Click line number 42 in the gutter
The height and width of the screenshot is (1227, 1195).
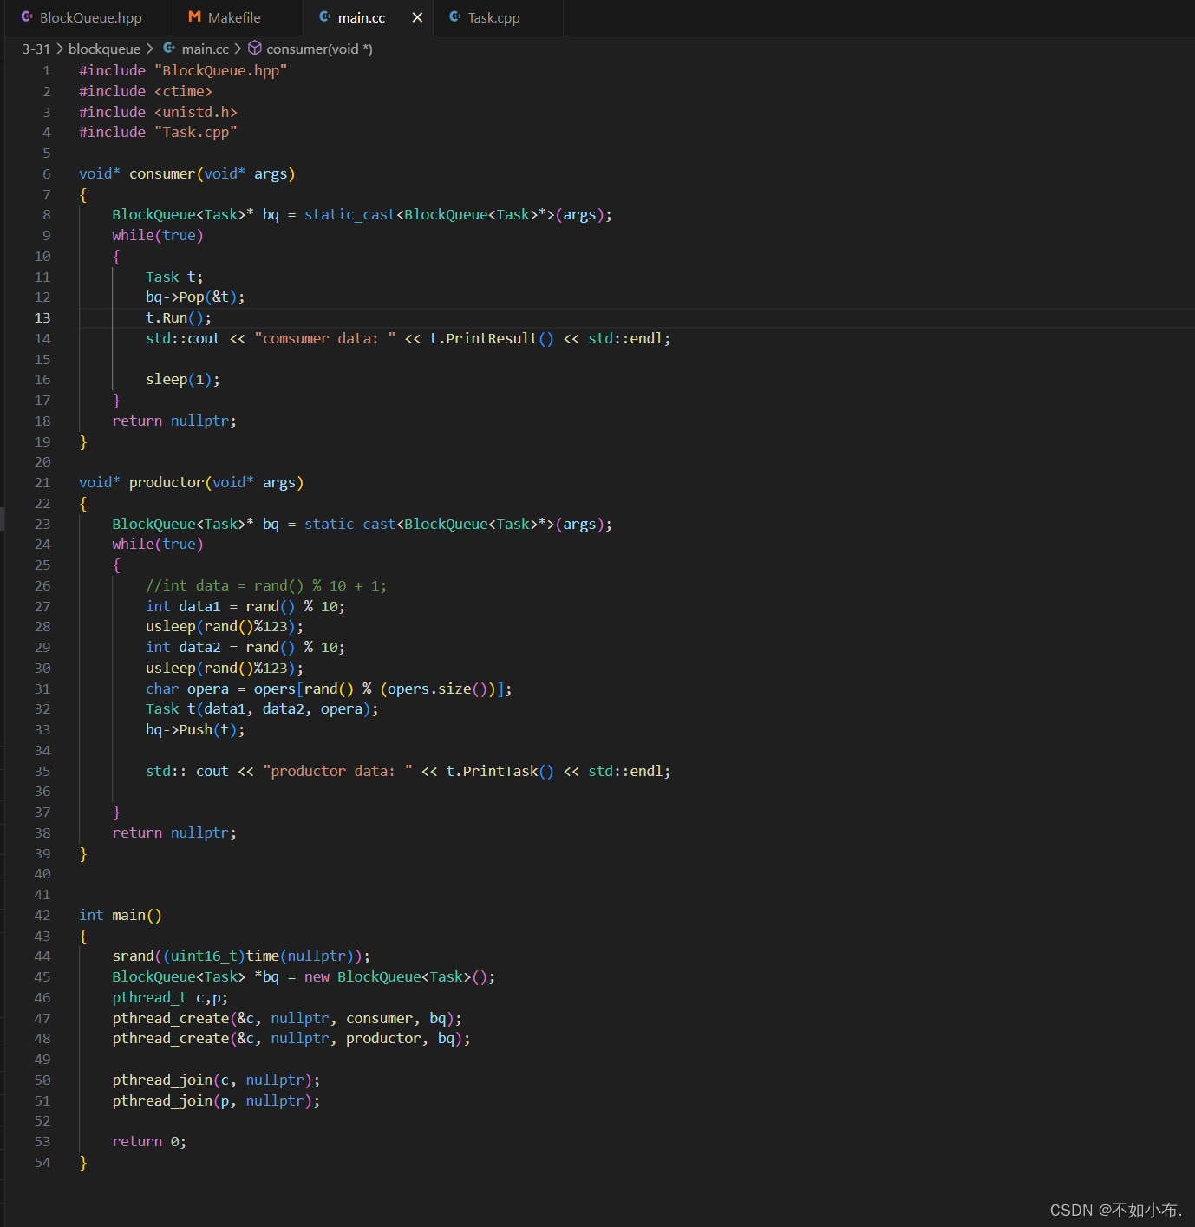coord(42,916)
